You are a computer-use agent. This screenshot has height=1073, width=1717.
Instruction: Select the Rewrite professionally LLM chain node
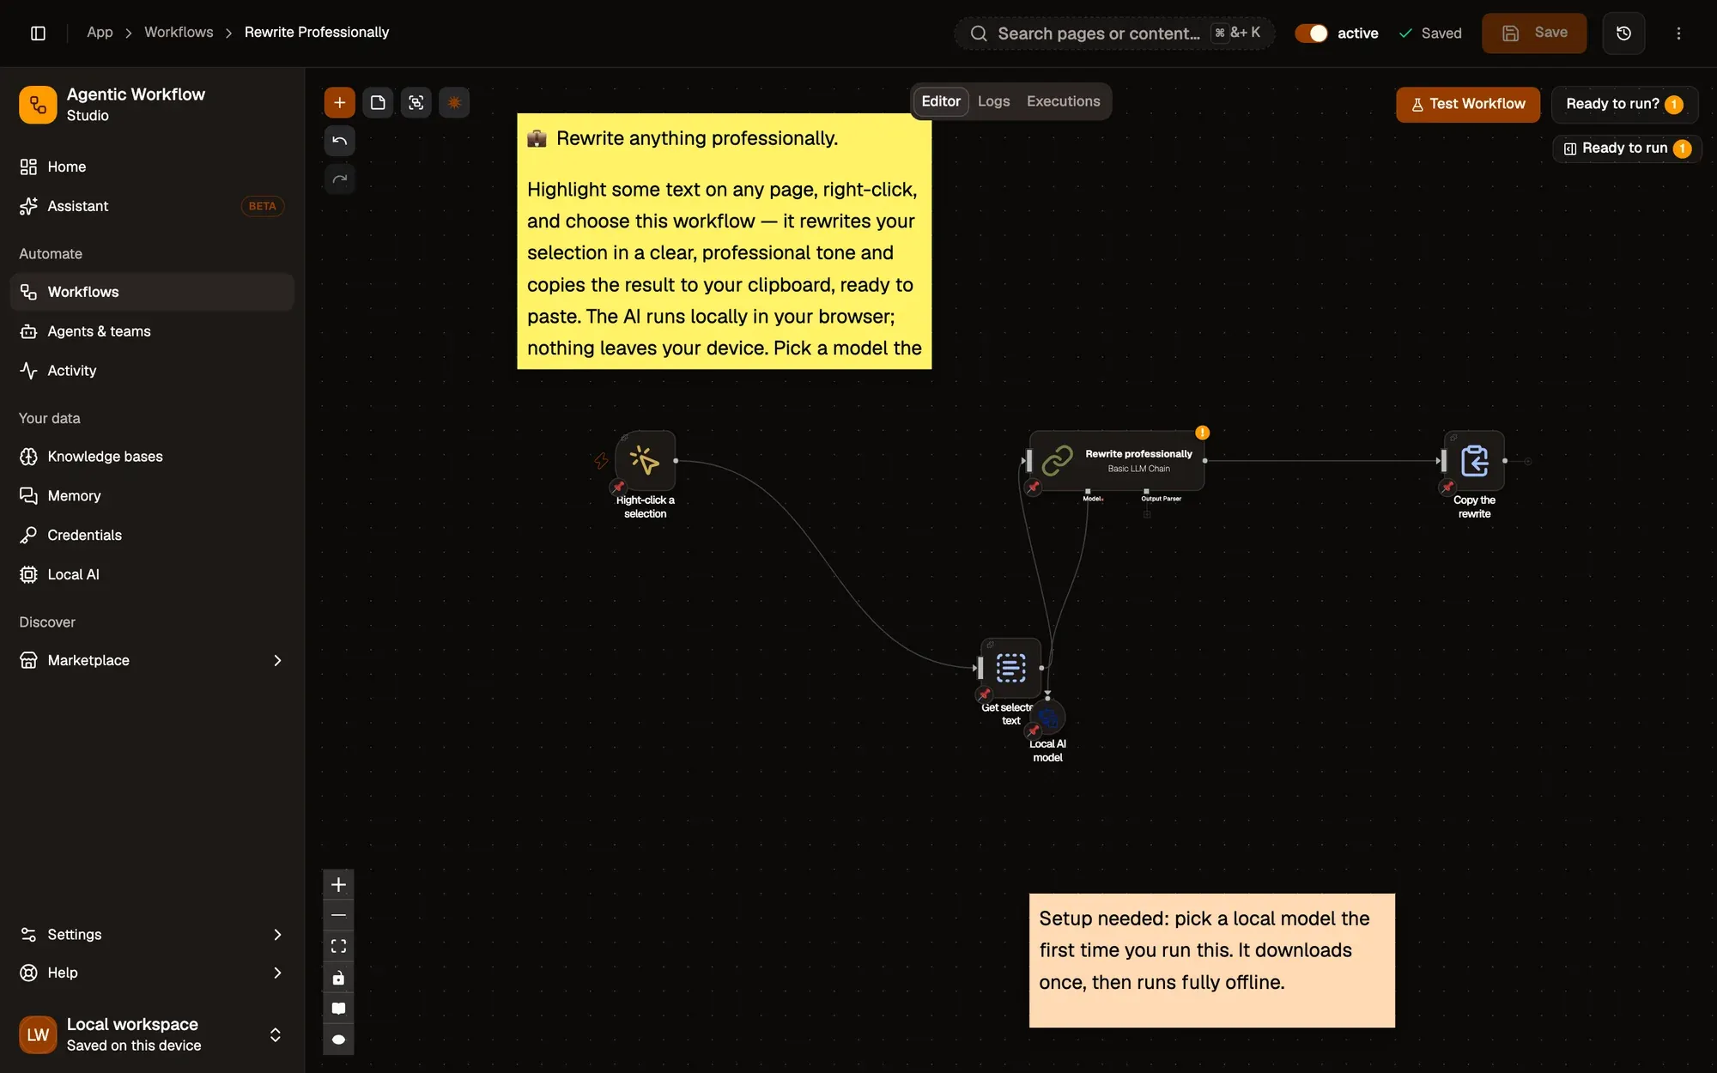[x=1117, y=461]
